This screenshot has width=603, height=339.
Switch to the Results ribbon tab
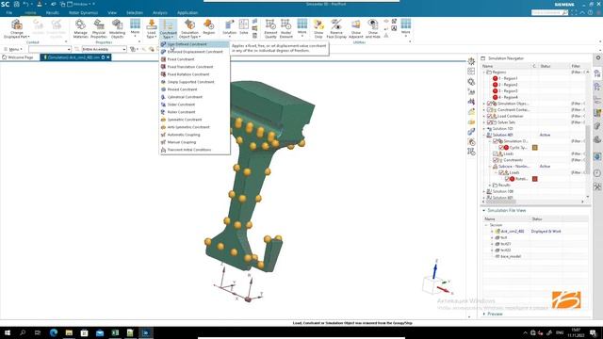click(x=53, y=12)
